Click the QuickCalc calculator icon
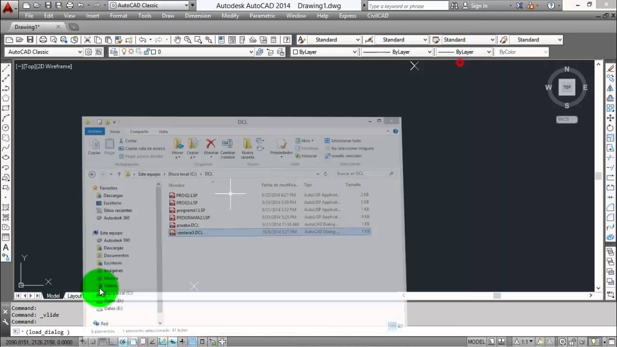Viewport: 617px width, 347px height. [x=273, y=40]
